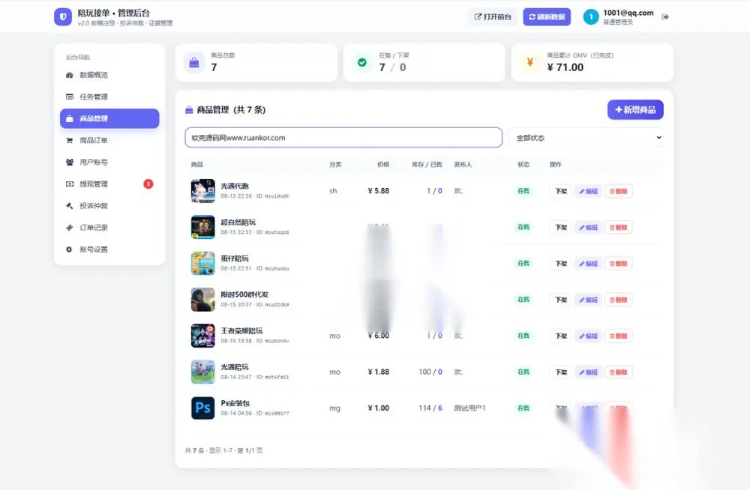Open 数据概览 via its dashboard icon

(69, 75)
